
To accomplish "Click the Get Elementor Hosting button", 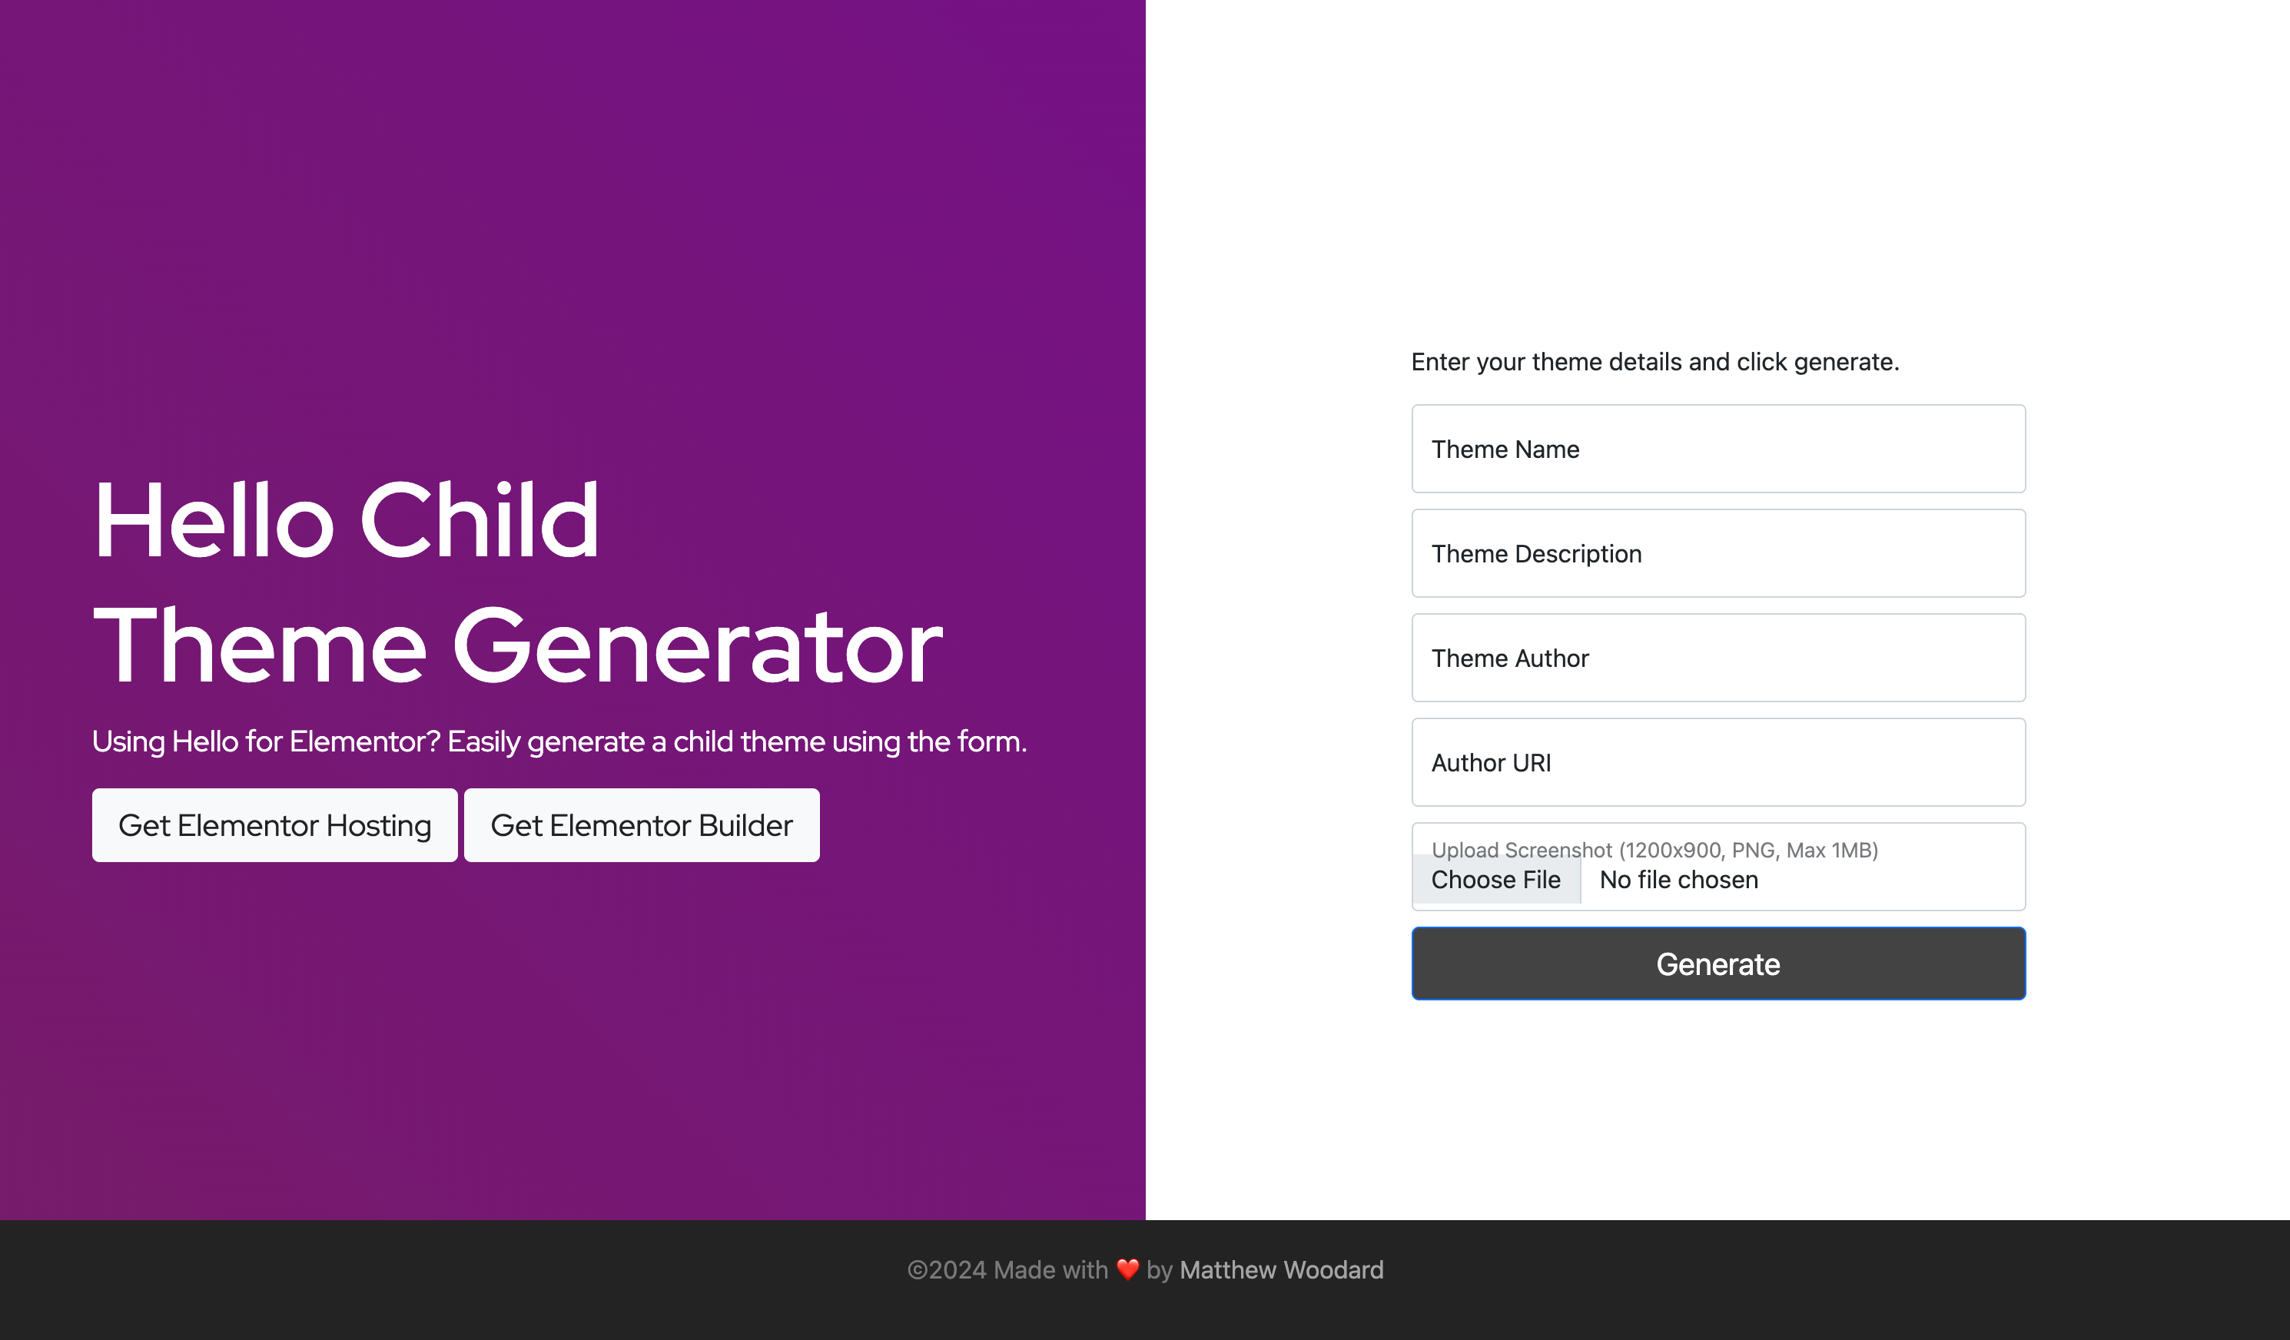I will 274,825.
